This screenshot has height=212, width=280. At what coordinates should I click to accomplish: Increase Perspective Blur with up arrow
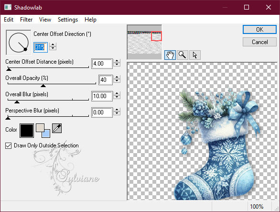click(x=117, y=110)
